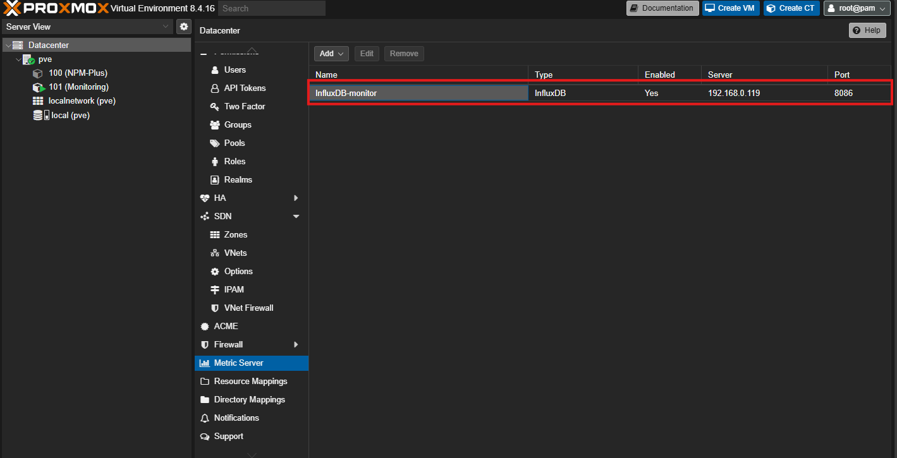This screenshot has width=897, height=458.
Task: Open the Two Factor menu item
Action: [x=252, y=107]
